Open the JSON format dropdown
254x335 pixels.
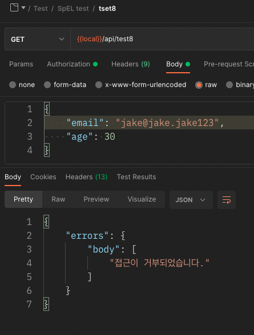click(x=191, y=200)
